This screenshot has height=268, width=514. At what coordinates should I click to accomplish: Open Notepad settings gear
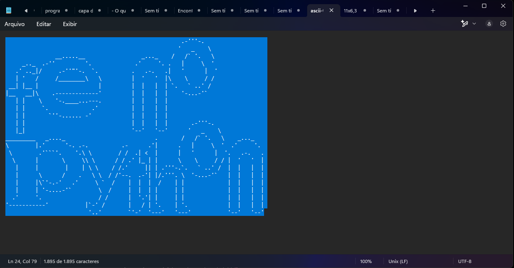click(503, 24)
